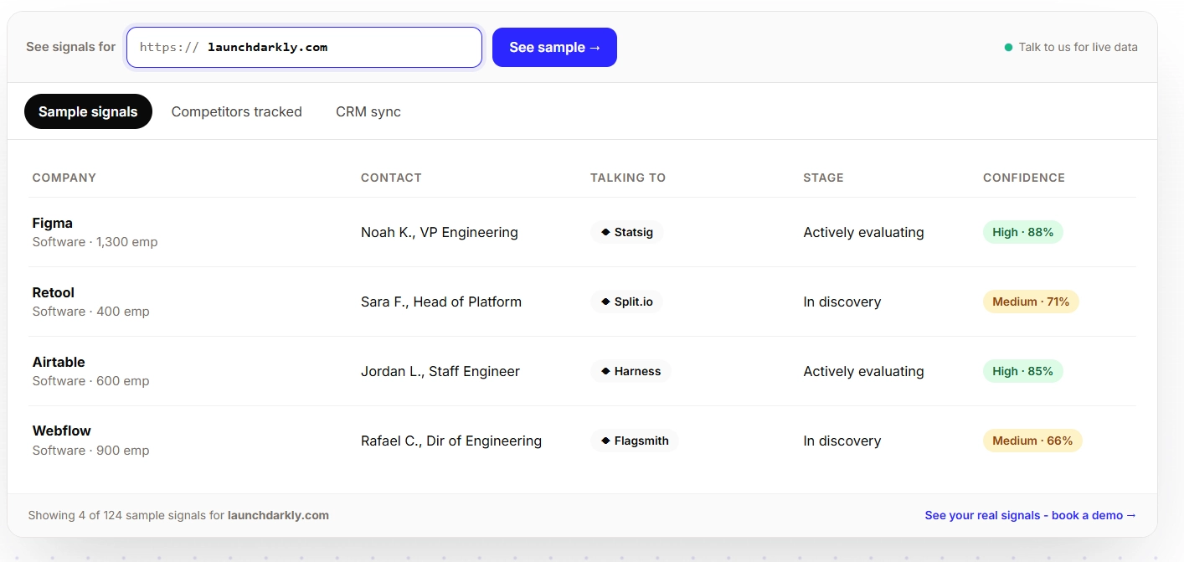This screenshot has height=562, width=1184.
Task: Click the Stage column header
Action: [823, 178]
